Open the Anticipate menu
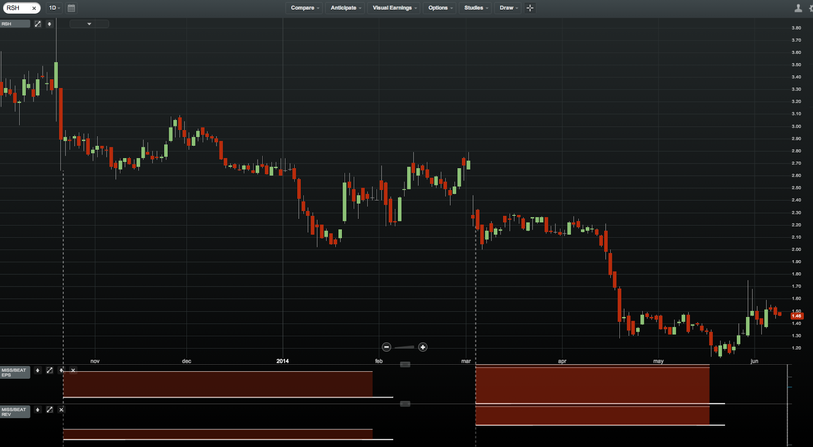The width and height of the screenshot is (813, 447). (x=346, y=8)
